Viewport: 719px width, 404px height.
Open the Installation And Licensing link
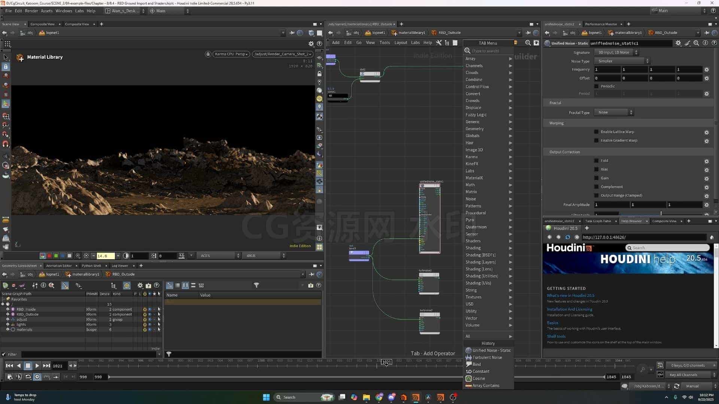569,309
